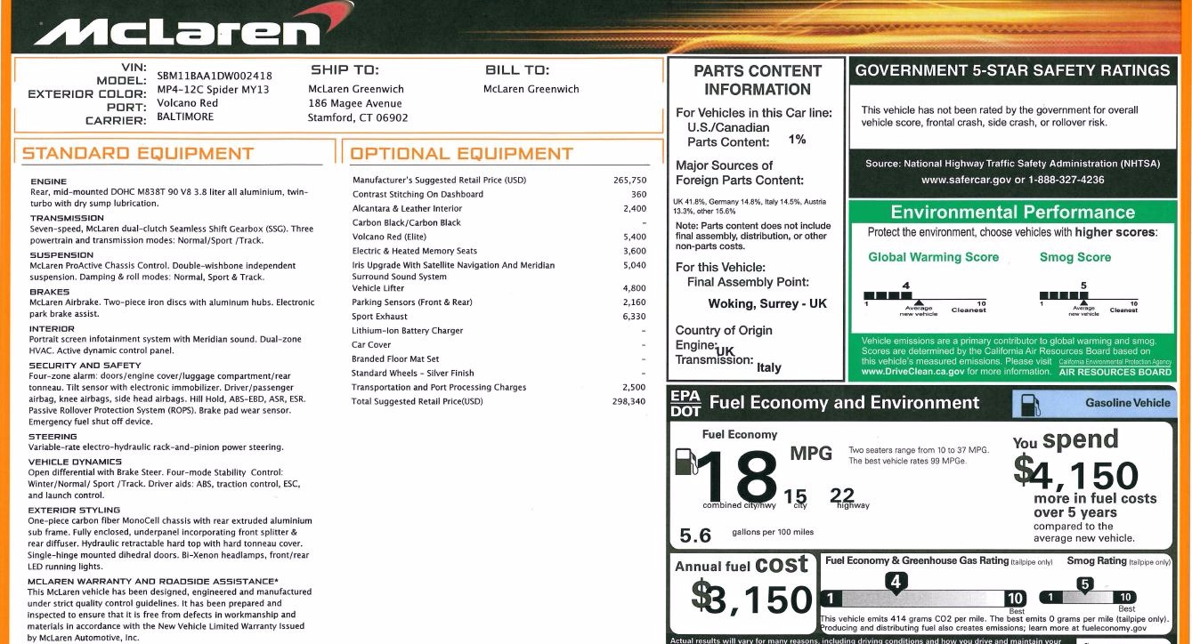
Task: Click Alcantara & Leather Interior price 2,400
Action: [x=635, y=209]
